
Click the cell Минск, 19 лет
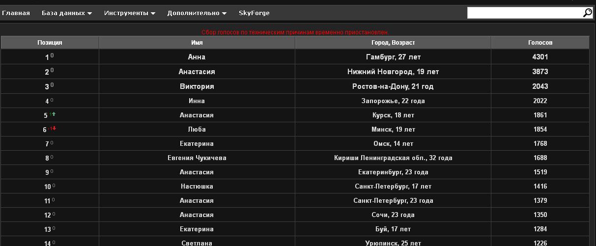(x=393, y=129)
